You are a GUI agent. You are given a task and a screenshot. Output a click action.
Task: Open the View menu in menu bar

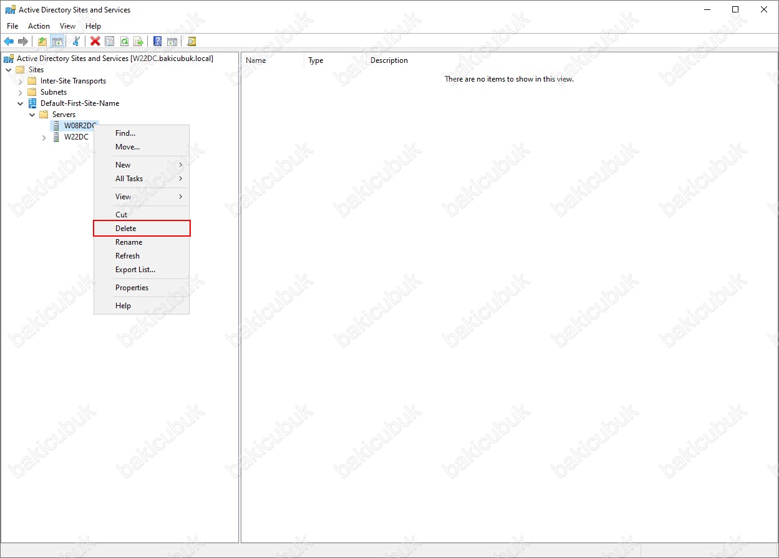[67, 26]
